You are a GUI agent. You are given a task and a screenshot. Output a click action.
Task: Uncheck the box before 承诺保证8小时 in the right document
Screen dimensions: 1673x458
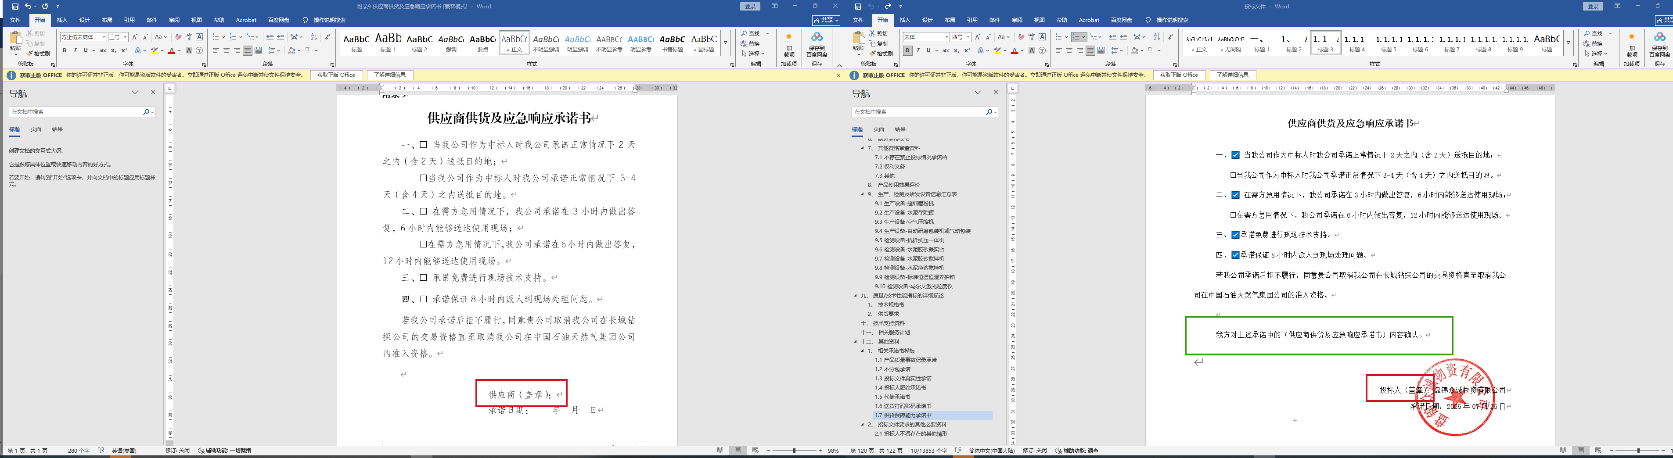[1235, 255]
